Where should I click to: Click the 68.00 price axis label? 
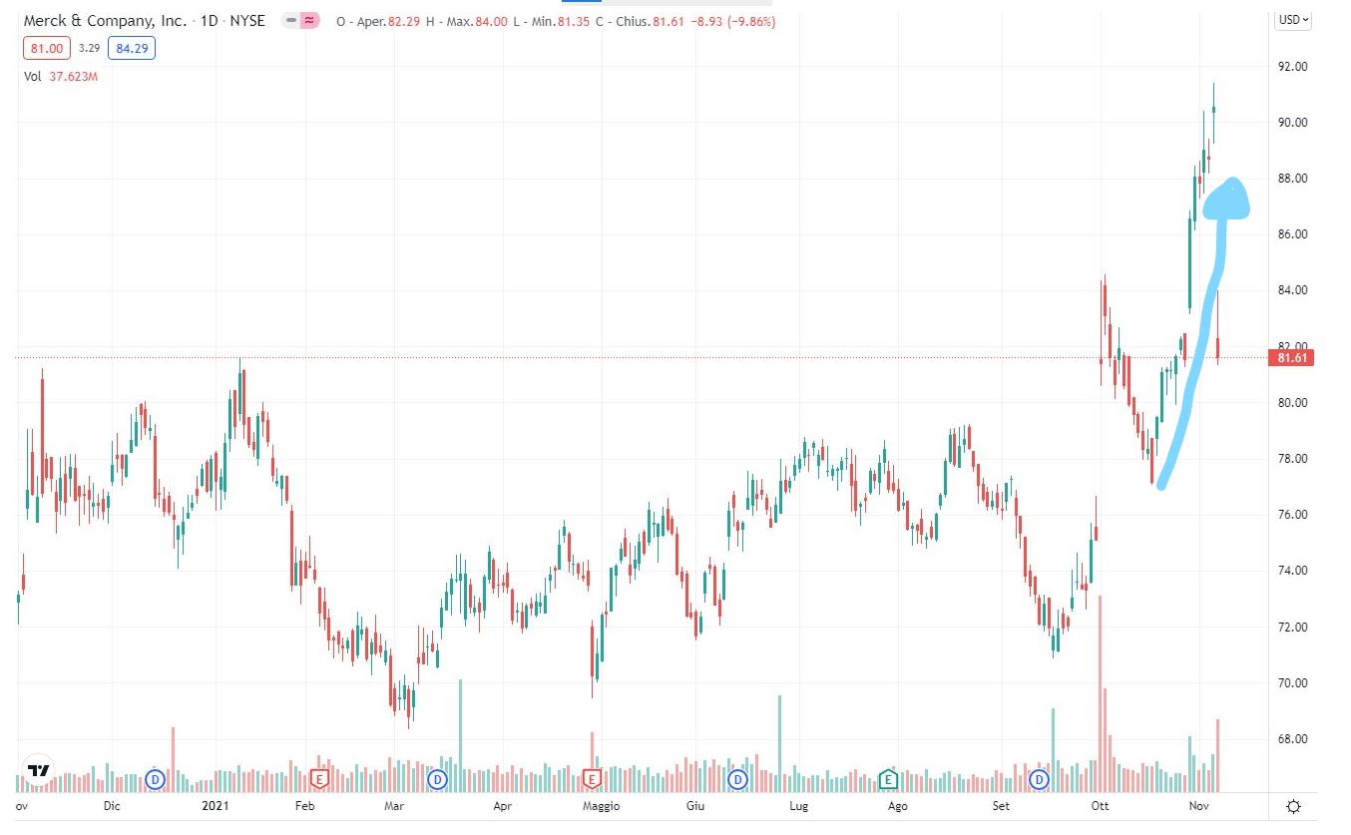click(x=1292, y=739)
